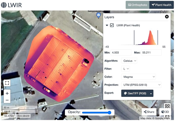Viewport: 175px width, 121px height.
Task: Click the shopping mall map marker
Action: pos(98,15)
